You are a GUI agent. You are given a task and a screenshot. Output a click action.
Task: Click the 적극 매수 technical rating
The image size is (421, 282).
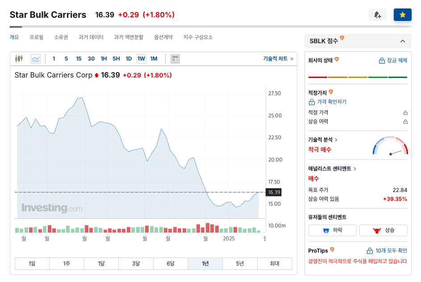point(320,149)
